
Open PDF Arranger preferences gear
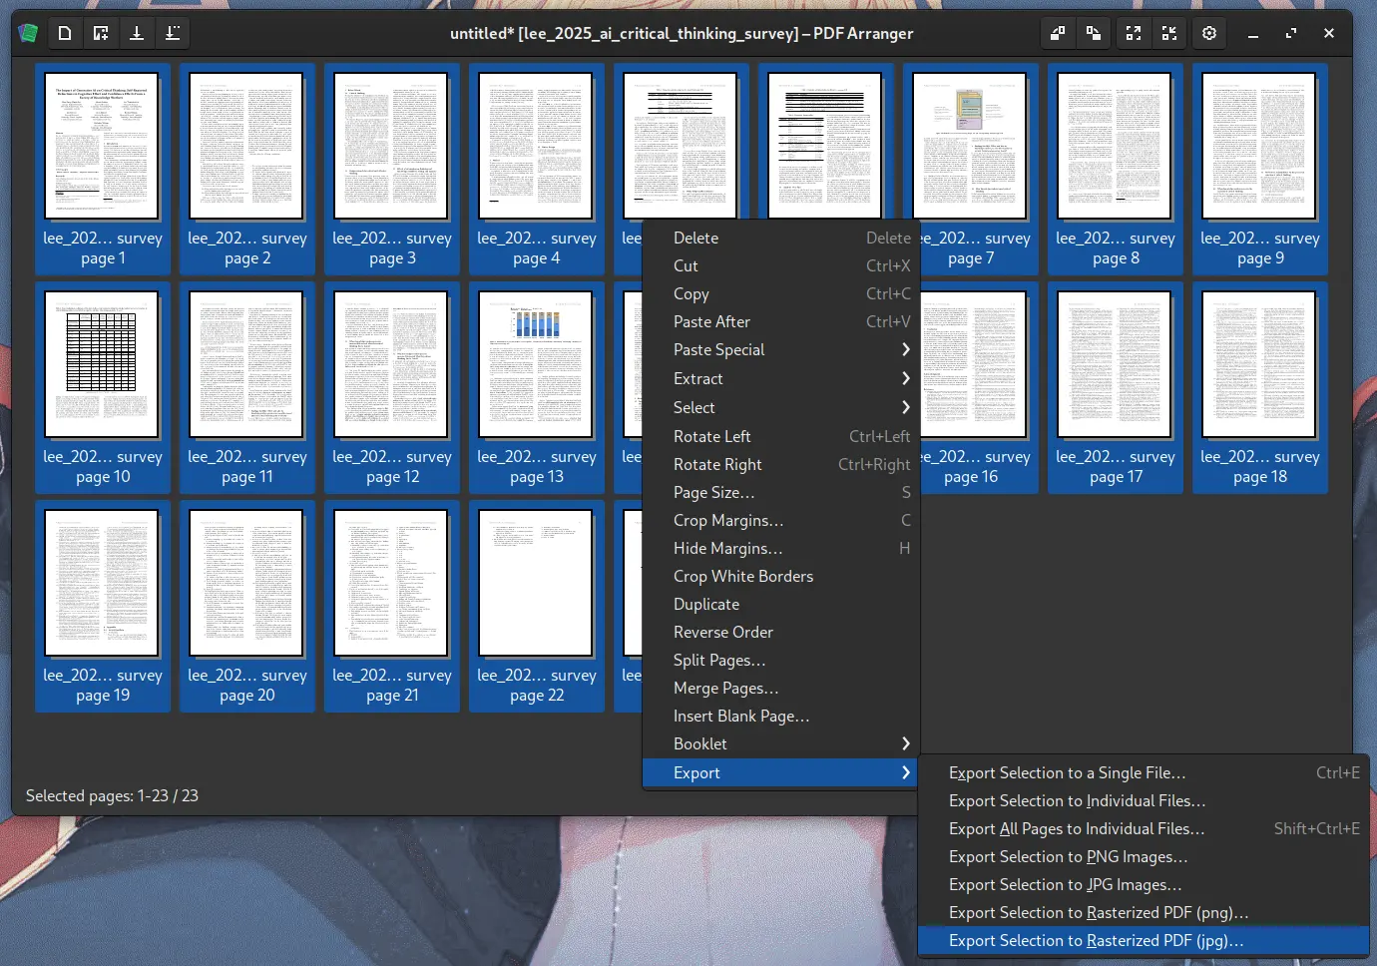pos(1209,33)
